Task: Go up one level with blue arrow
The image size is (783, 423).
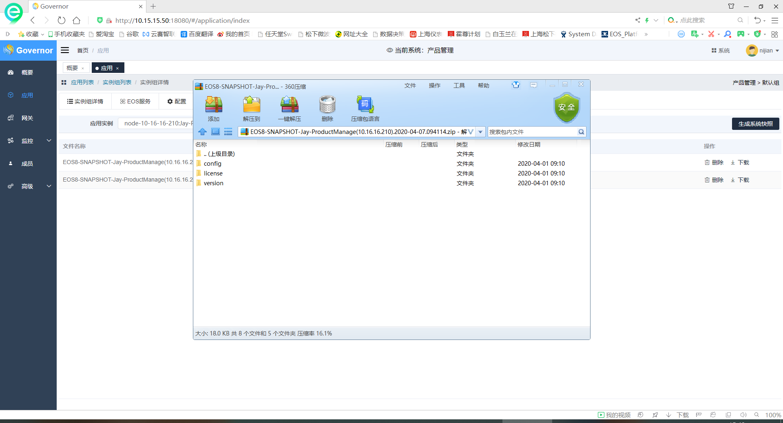Action: (202, 132)
